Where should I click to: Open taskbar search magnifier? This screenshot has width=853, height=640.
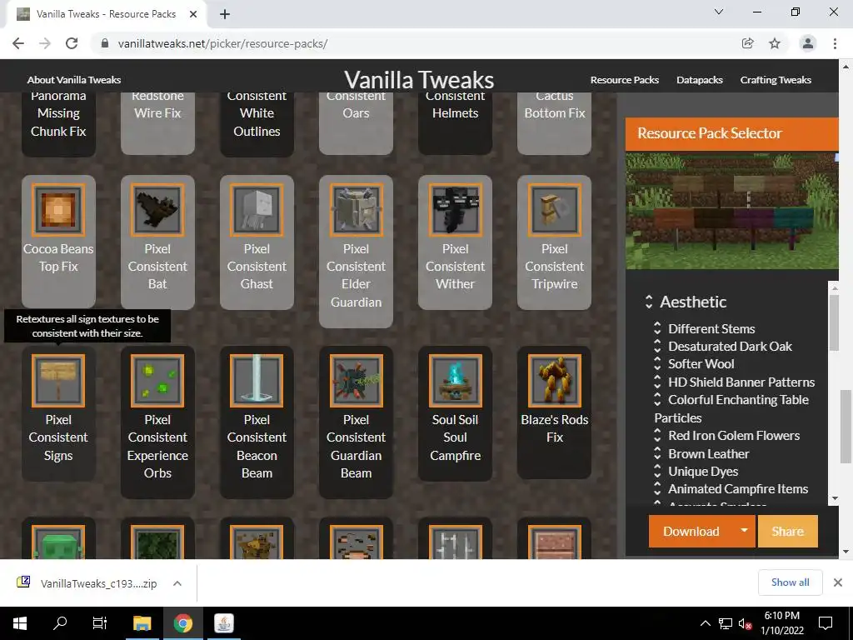[60, 623]
